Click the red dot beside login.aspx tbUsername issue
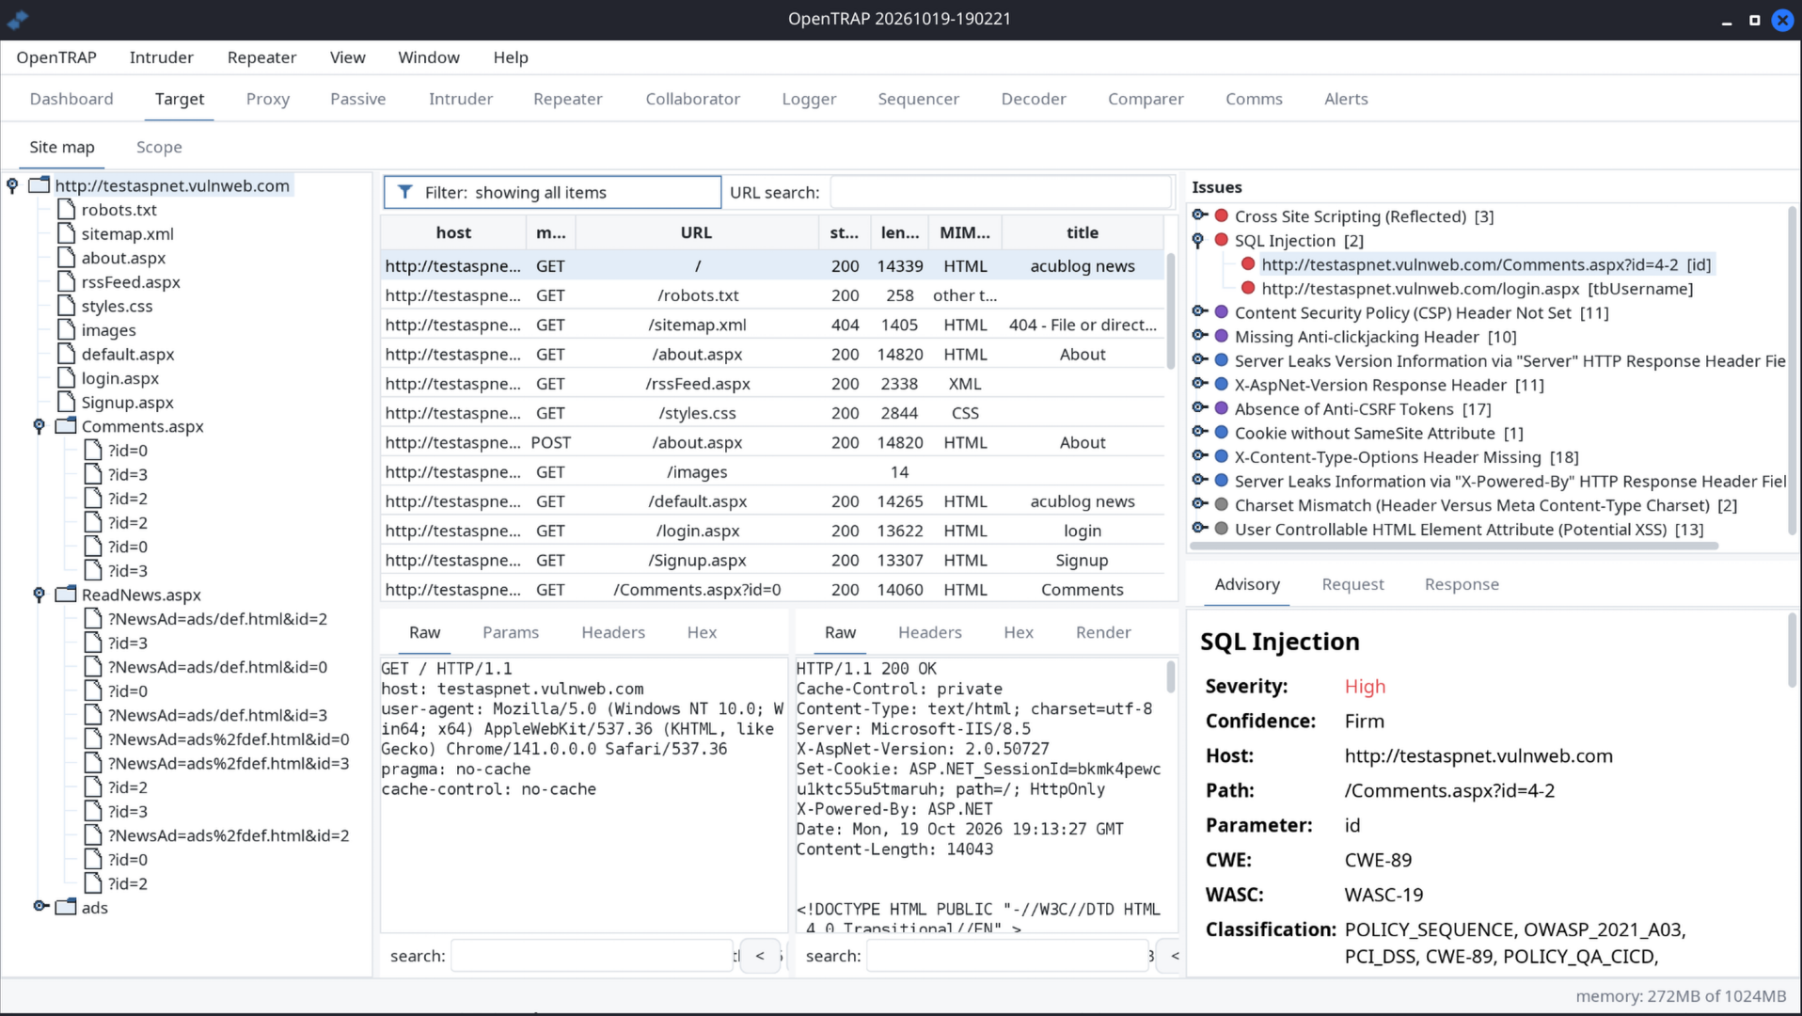This screenshot has width=1802, height=1016. tap(1248, 288)
